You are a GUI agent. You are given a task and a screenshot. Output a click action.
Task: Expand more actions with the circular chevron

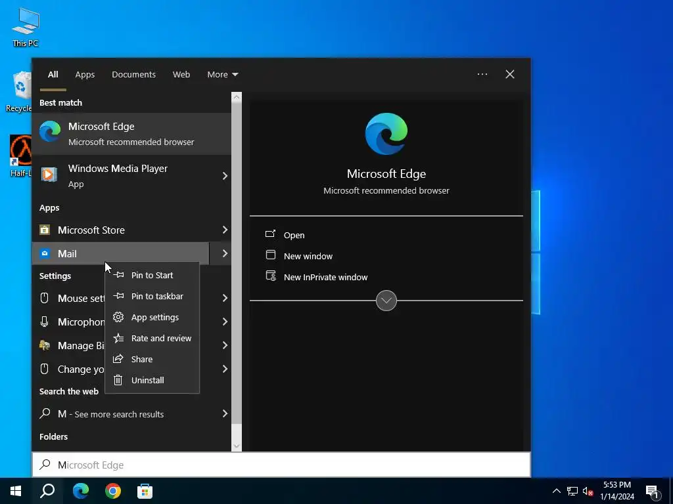pyautogui.click(x=386, y=301)
